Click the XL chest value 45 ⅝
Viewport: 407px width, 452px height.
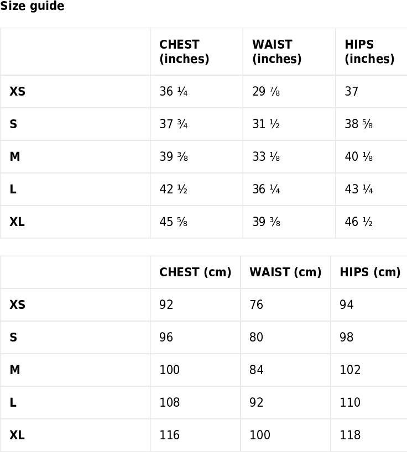(x=173, y=222)
